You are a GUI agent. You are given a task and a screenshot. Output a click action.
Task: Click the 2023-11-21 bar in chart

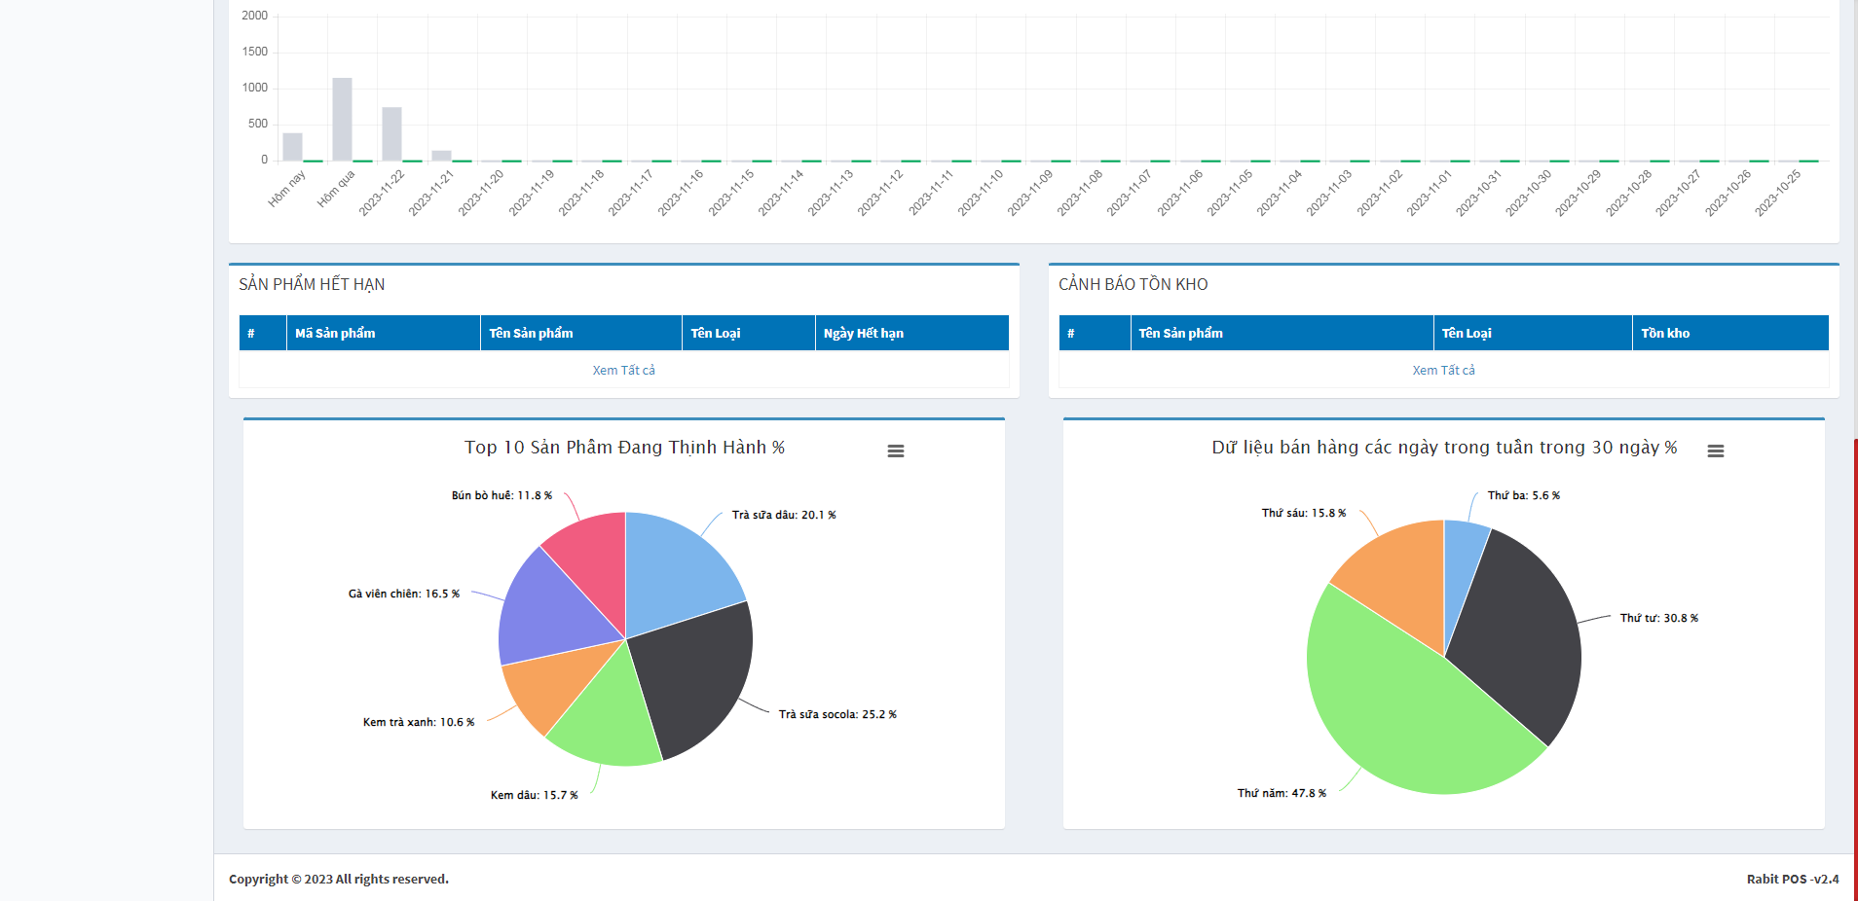[441, 156]
